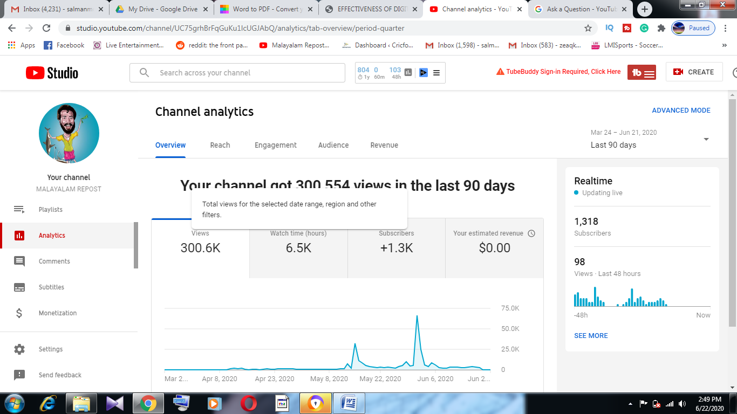Select the Watch time (hours) metric card
This screenshot has height=414, width=737.
pyautogui.click(x=298, y=248)
